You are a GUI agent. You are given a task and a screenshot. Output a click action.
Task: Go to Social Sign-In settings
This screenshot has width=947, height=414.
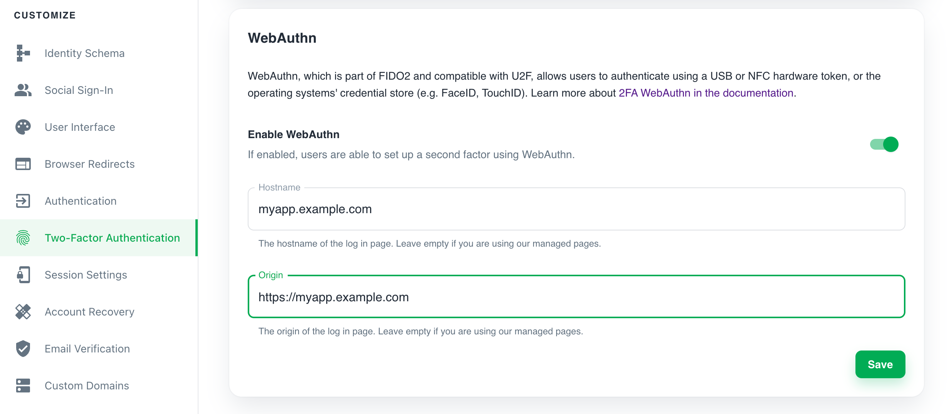tap(99, 90)
